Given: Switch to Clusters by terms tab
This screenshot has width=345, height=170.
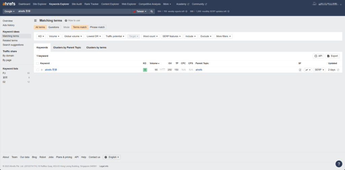Looking at the screenshot, I should [x=96, y=48].
